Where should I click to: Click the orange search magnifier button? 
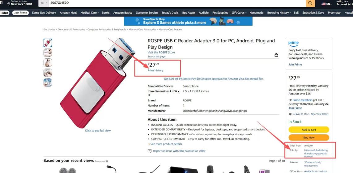(x=310, y=3)
